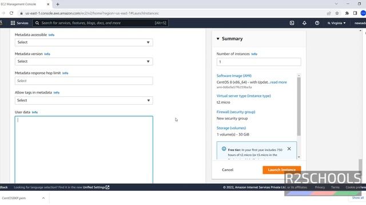Share this page icon in address bar
Image resolution: width=366 pixels, height=205 pixels.
pos(329,13)
